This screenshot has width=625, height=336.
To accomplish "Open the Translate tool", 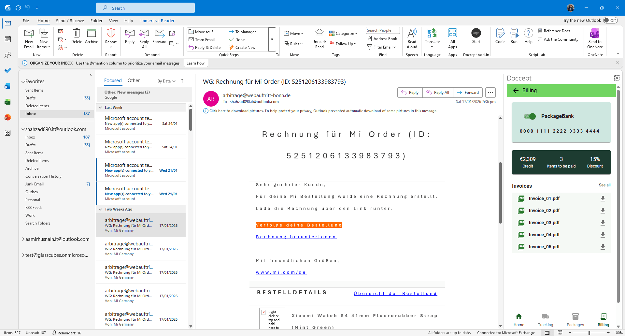I will (x=432, y=38).
